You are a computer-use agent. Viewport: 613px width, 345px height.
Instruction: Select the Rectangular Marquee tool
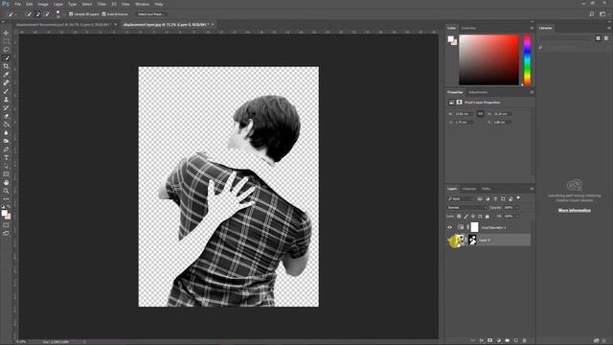tap(6, 41)
